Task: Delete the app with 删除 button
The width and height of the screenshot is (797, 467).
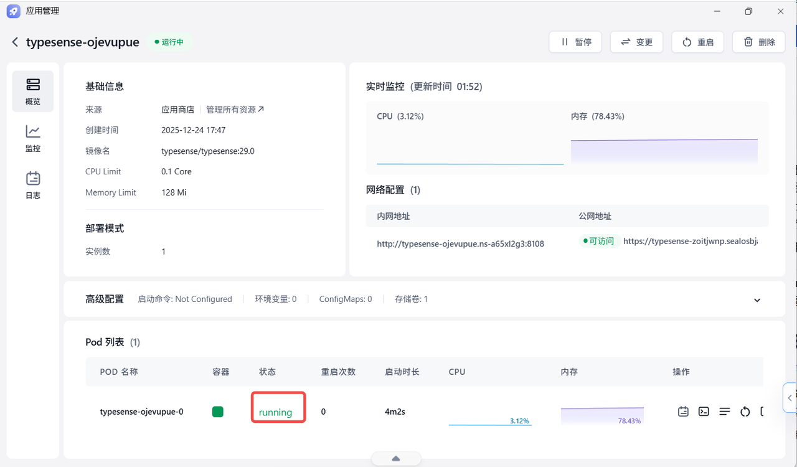Action: pyautogui.click(x=758, y=42)
